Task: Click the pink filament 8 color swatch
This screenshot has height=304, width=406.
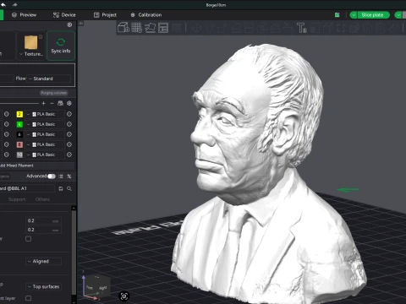Action: pos(19,144)
